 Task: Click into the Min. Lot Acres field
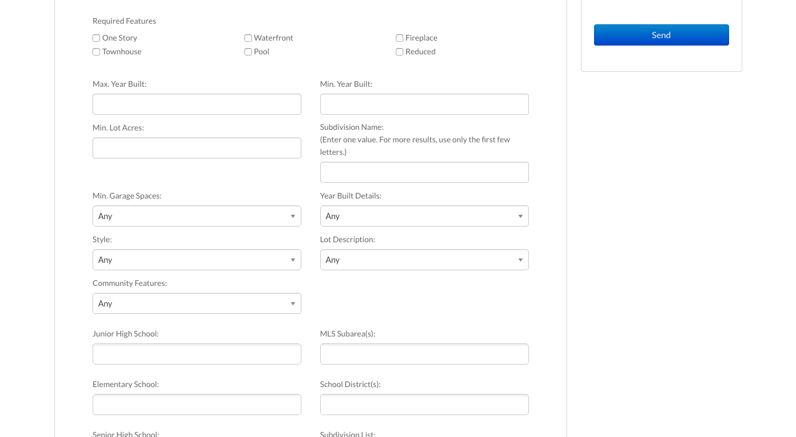[196, 148]
